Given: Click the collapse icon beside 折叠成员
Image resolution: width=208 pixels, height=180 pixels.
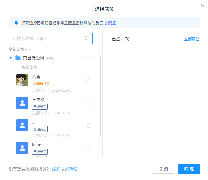Looking at the screenshot, I should (19, 67).
